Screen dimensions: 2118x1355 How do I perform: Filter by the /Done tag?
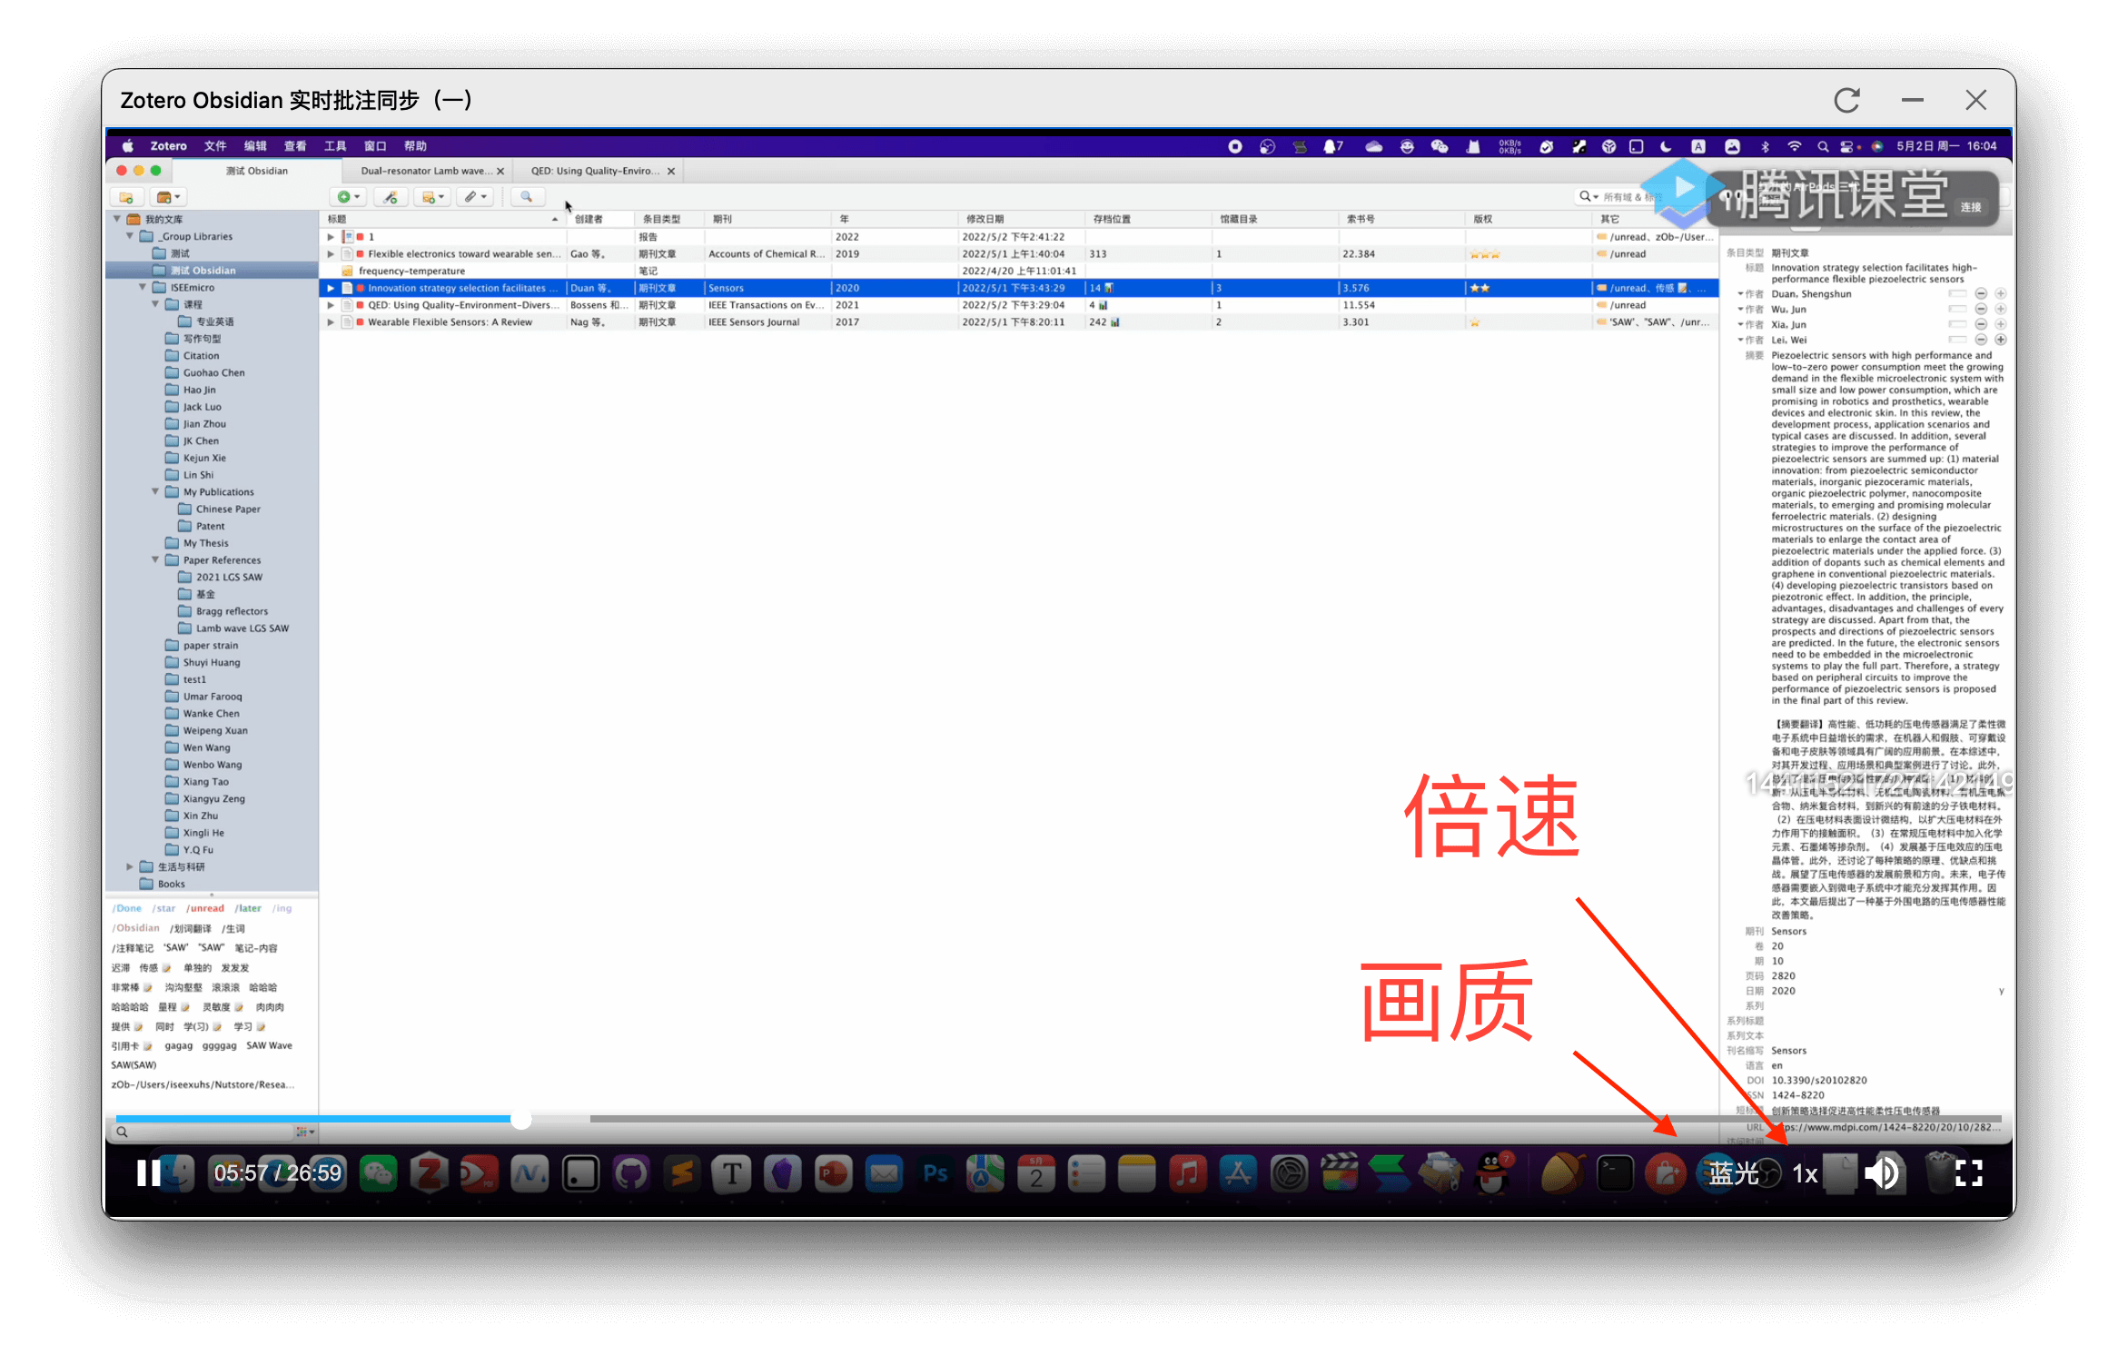click(127, 908)
